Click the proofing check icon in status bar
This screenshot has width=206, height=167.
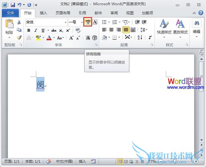coord(48,162)
